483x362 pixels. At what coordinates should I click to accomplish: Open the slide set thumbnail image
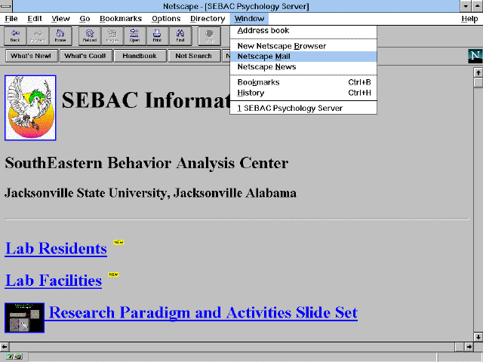pyautogui.click(x=25, y=318)
